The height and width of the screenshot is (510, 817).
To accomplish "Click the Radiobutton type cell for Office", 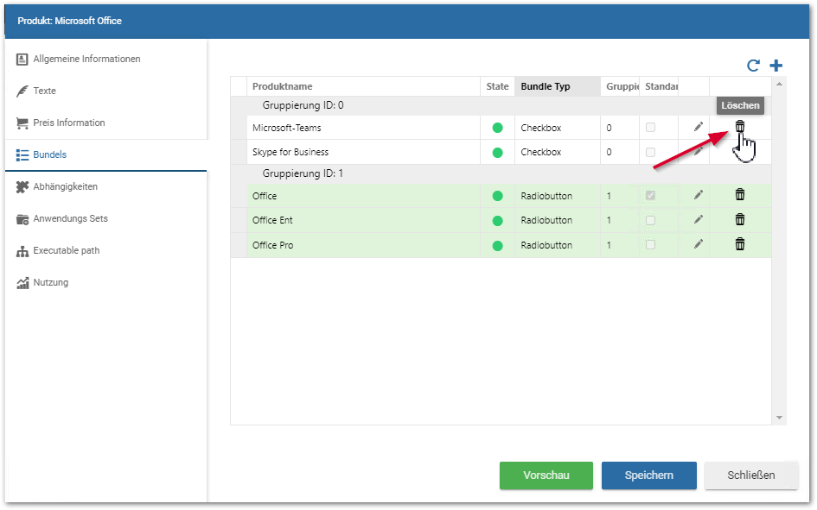I will coord(557,196).
